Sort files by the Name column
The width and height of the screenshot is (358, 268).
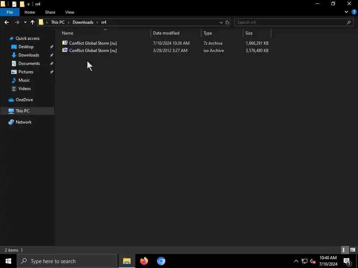click(105, 33)
